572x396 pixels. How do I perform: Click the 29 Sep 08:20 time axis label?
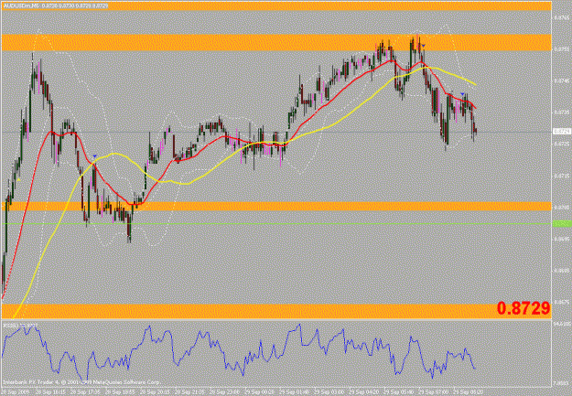coord(468,392)
